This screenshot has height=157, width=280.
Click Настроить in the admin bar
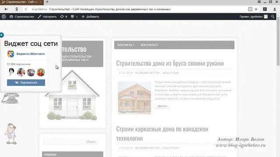pyautogui.click(x=47, y=17)
